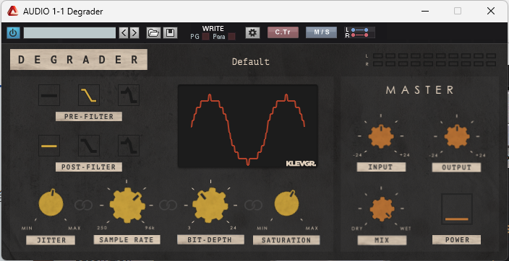Select pre-filter flat (off) mode
509x261 pixels.
(x=49, y=95)
